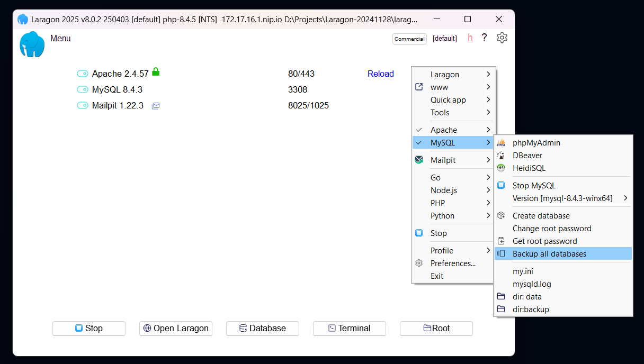Click the Laragon elephant logo
This screenshot has width=644, height=364.
pyautogui.click(x=32, y=44)
